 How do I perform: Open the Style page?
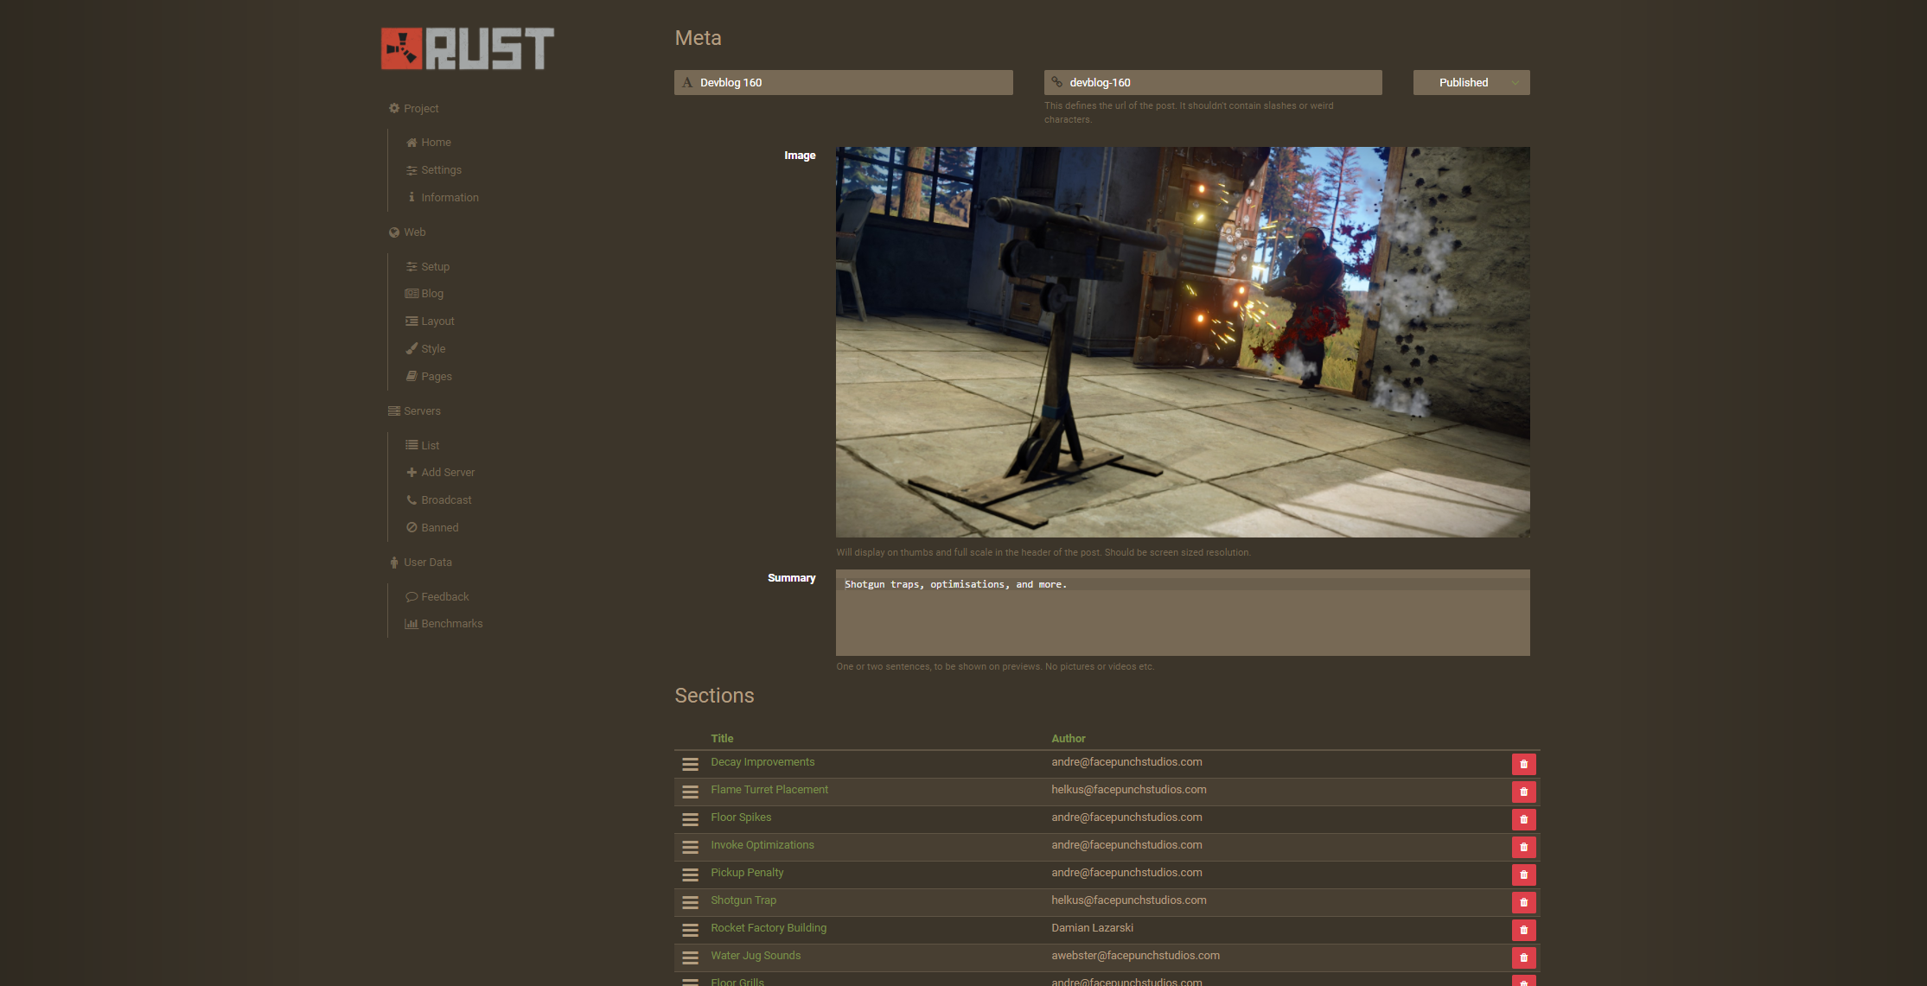coord(425,349)
